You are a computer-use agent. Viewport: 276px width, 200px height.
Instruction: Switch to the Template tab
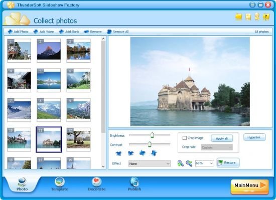(60, 184)
